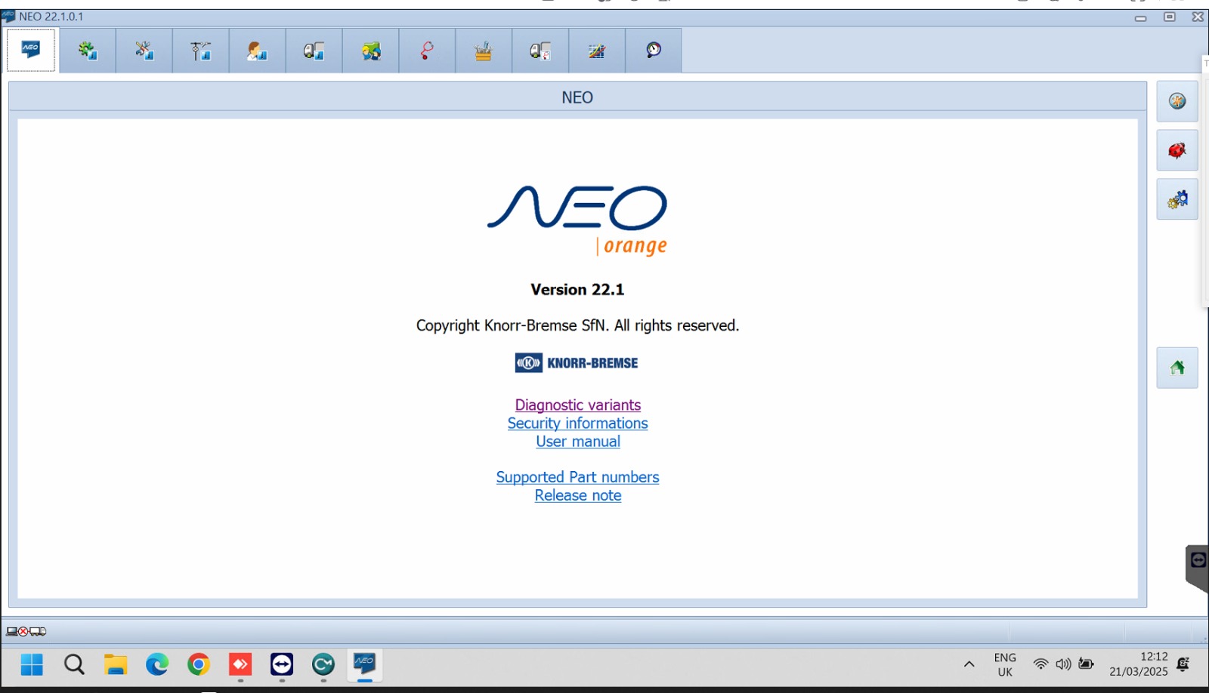Viewport: 1209px width, 693px height.
Task: Open the pressure gauge toolbar icon
Action: [654, 51]
